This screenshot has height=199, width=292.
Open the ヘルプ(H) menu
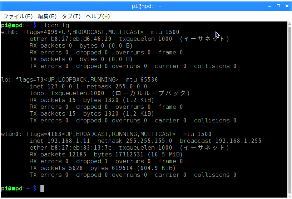click(98, 16)
